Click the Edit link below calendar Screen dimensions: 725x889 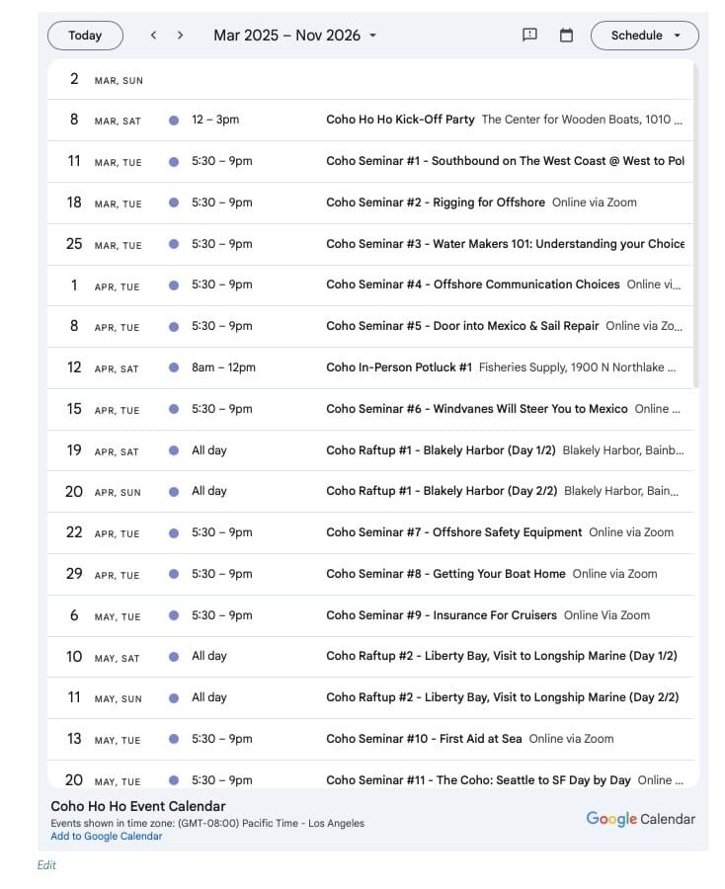tap(46, 865)
